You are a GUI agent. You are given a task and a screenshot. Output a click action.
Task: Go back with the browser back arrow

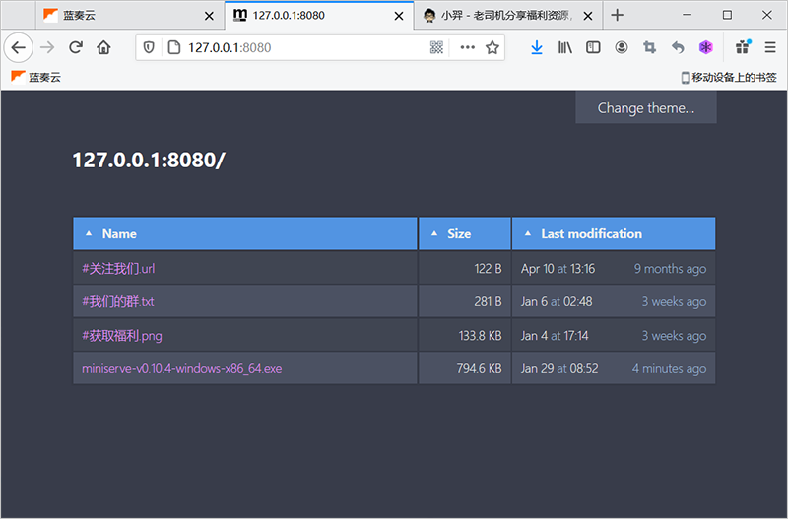tap(18, 47)
